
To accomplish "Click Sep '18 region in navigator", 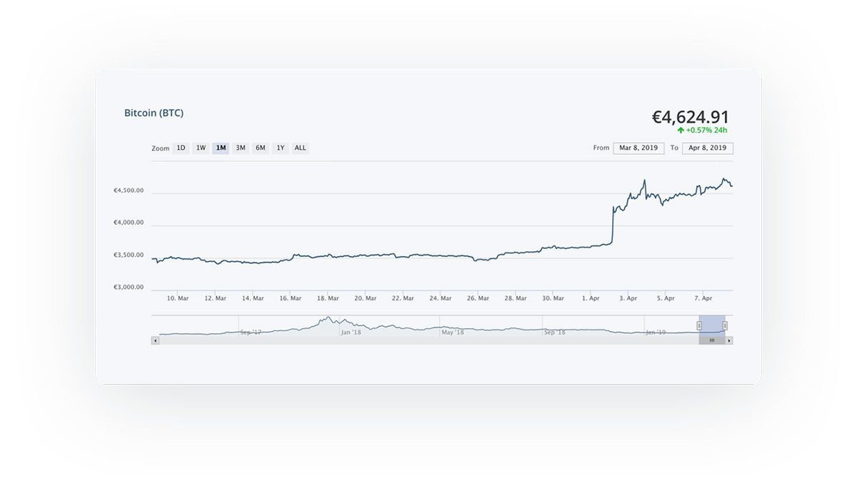I will pyautogui.click(x=554, y=331).
